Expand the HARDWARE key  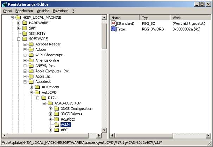tap(19, 23)
